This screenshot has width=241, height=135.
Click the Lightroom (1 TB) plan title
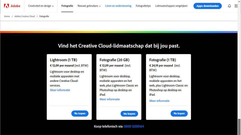pyautogui.click(x=64, y=60)
